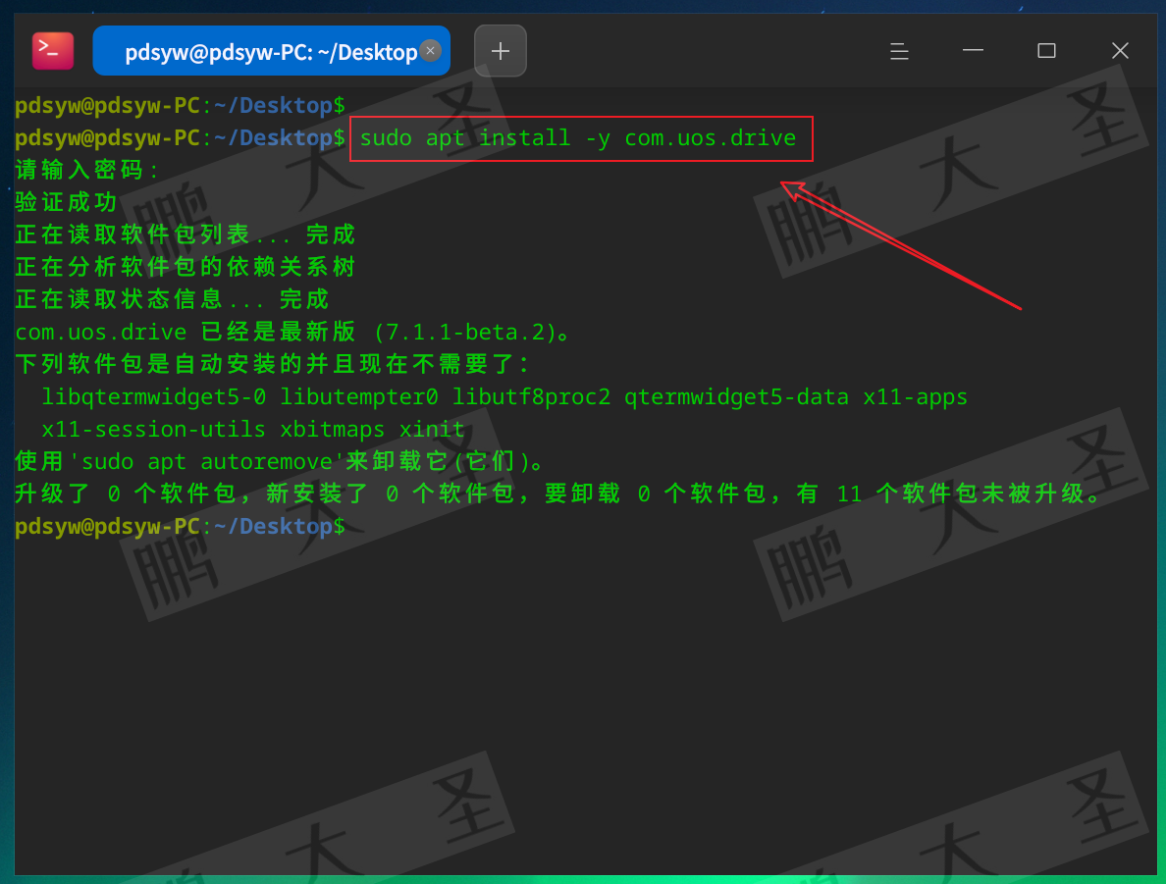Open the terminal hamburger menu
The width and height of the screenshot is (1166, 884).
pos(899,51)
